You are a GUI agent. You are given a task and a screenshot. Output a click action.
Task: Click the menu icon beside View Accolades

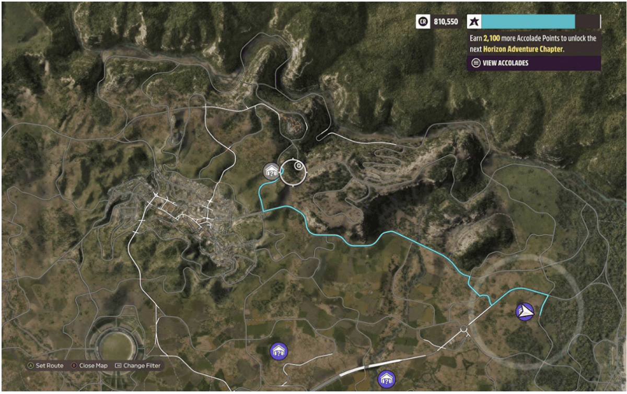tap(476, 63)
